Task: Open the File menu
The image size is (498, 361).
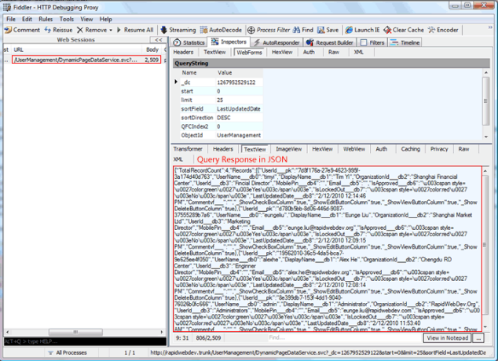Action: pos(11,19)
